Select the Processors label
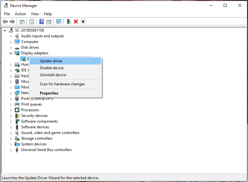Screen dimensions: 248x182 pyautogui.click(x=30, y=110)
